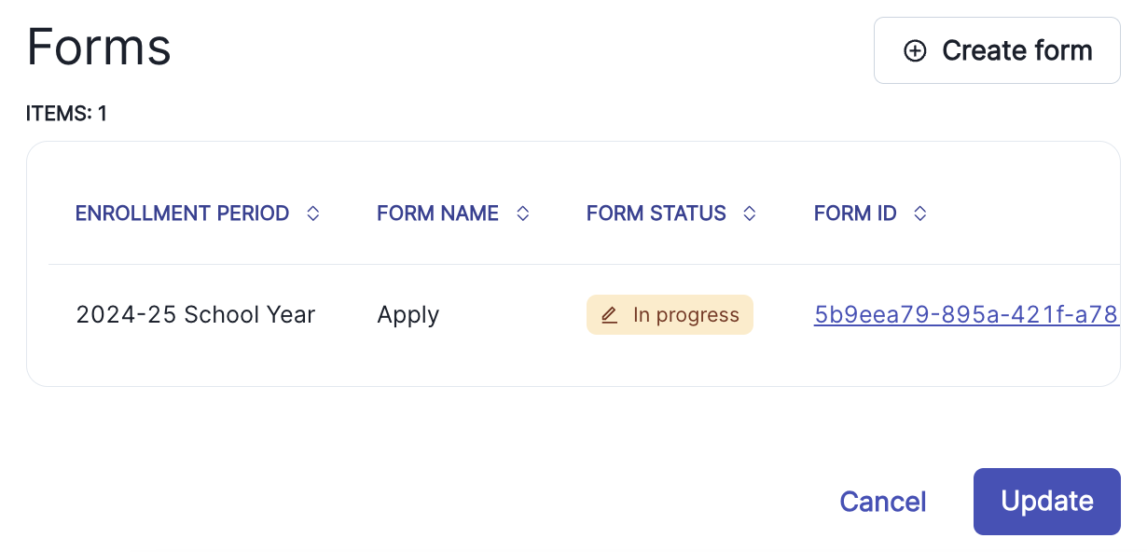Cancel the form changes

pyautogui.click(x=883, y=502)
